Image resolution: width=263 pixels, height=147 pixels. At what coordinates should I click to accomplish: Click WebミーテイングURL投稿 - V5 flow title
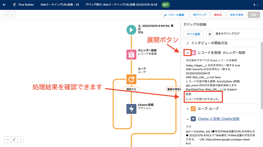coord(60,5)
